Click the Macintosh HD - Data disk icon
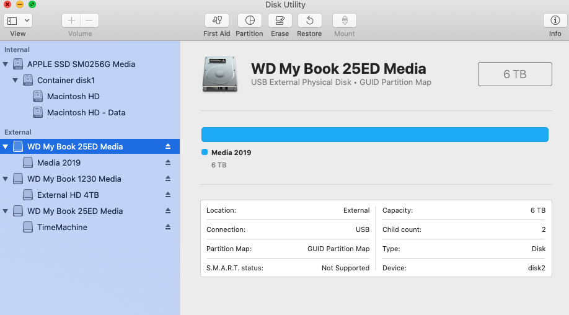The height and width of the screenshot is (315, 569). [x=38, y=112]
